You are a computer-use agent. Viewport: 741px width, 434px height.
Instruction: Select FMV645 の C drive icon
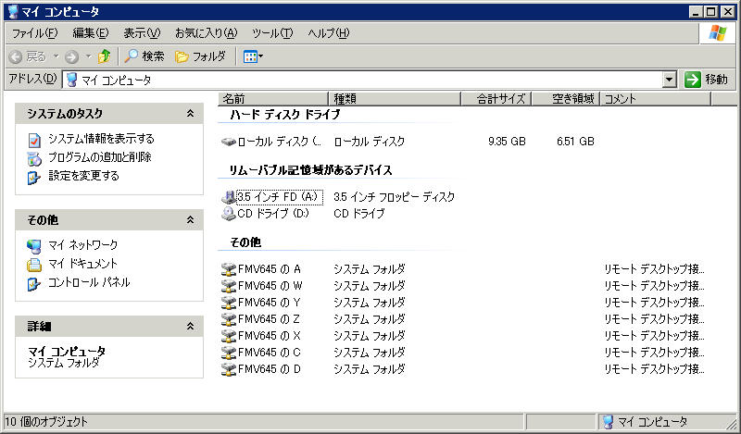pos(229,353)
